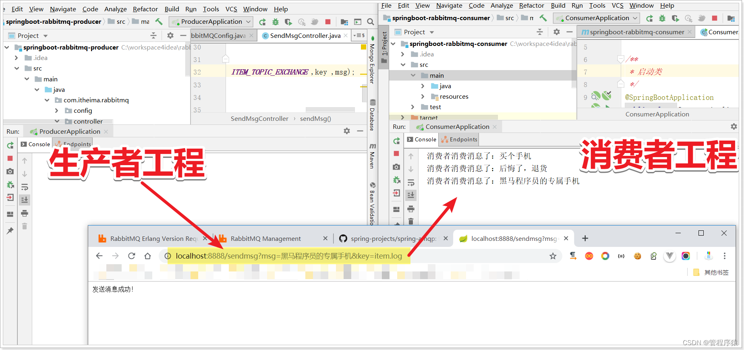
Task: Open the vertical 1: Project tool window tab
Action: point(384,48)
